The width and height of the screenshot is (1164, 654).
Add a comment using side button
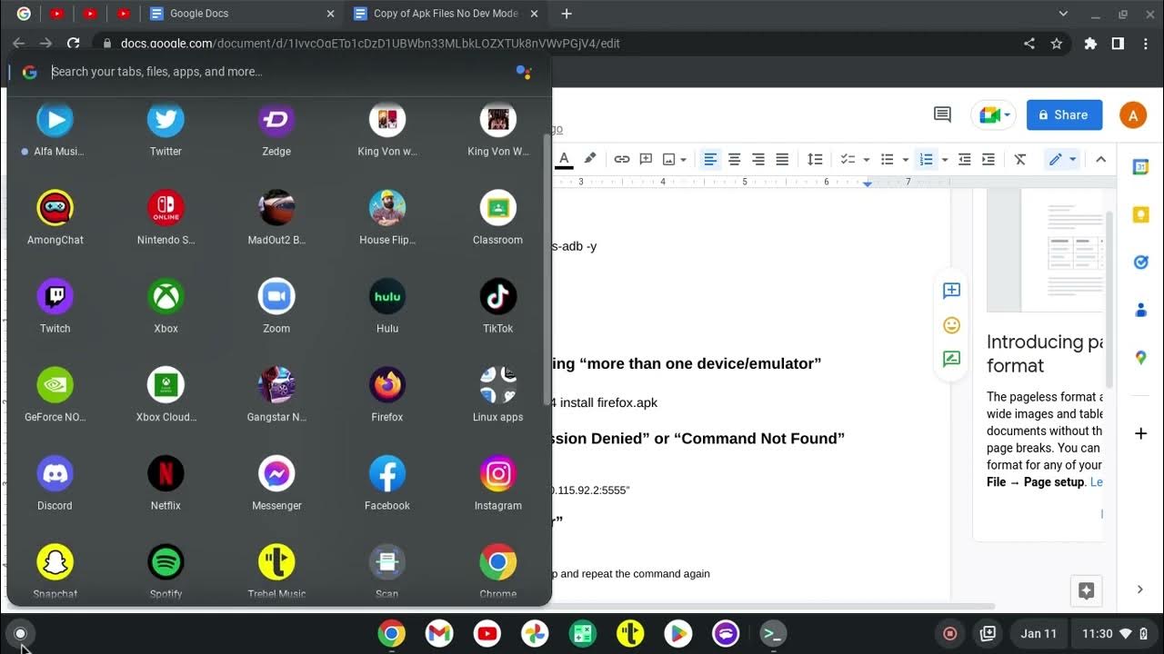coord(951,291)
